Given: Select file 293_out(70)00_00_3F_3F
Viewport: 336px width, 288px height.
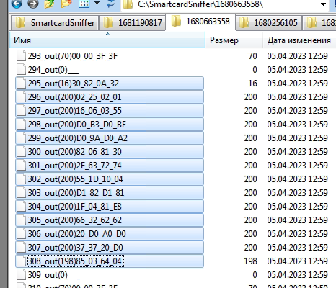Looking at the screenshot, I should 110,56.
